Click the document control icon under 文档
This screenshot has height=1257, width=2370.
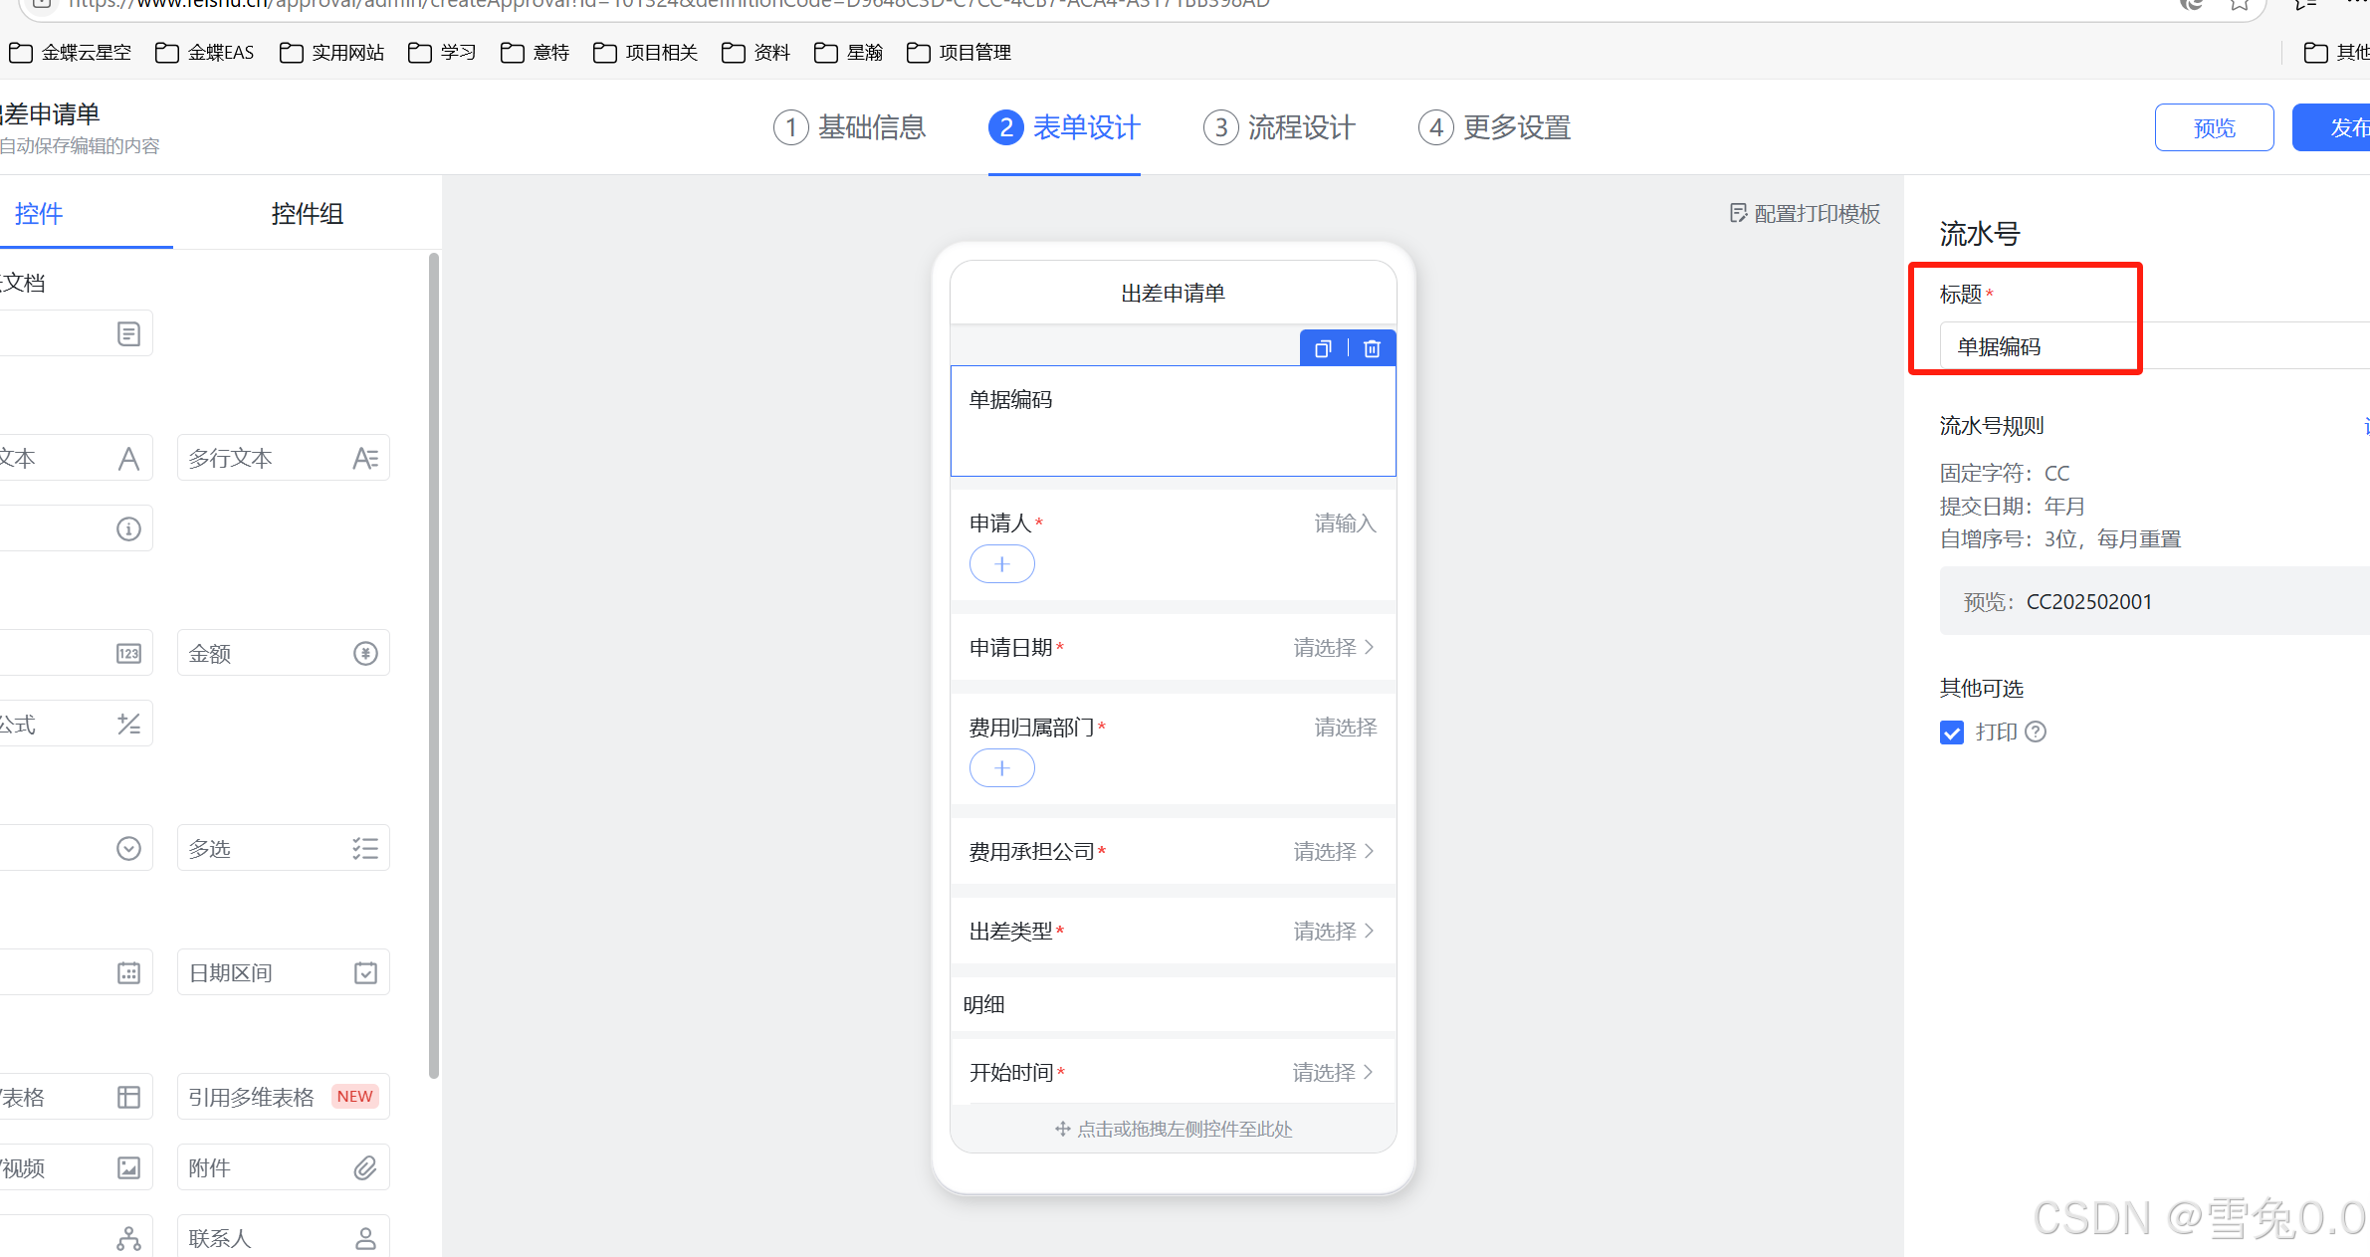coord(128,333)
